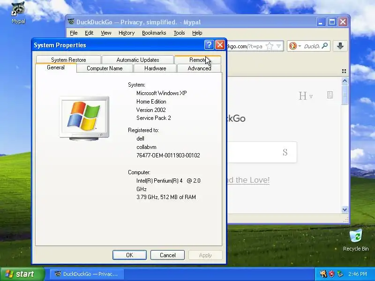375x281 pixels.
Task: Click the Mypal window resize grip corner
Action: point(346,220)
